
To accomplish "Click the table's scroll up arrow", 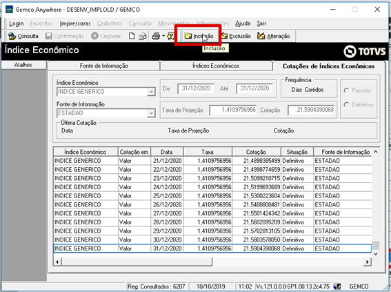I will coord(376,152).
